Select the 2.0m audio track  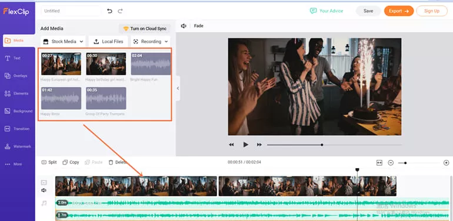pyautogui.click(x=252, y=203)
